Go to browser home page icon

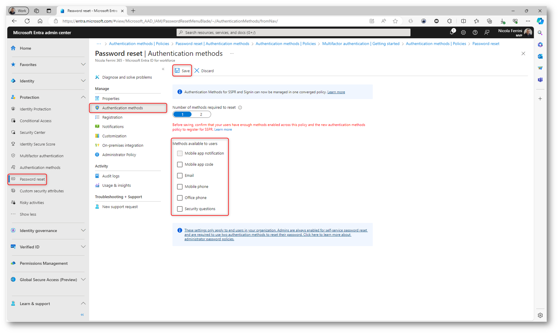coord(40,21)
